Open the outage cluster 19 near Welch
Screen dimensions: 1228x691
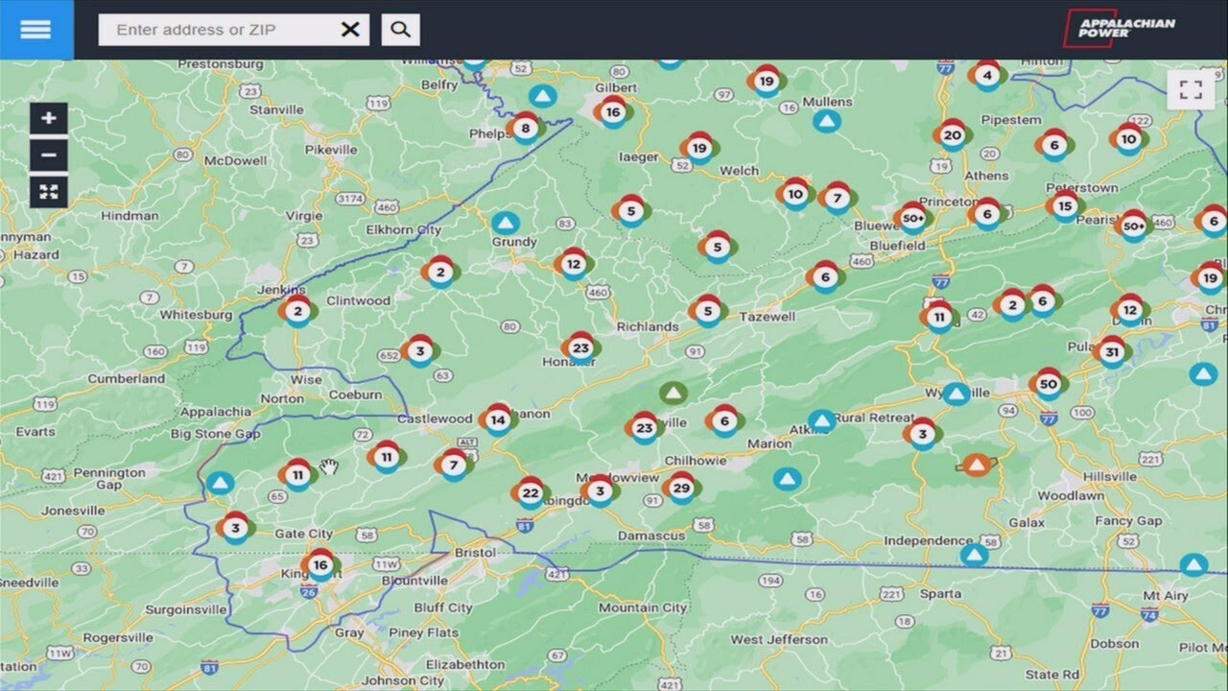pyautogui.click(x=698, y=149)
